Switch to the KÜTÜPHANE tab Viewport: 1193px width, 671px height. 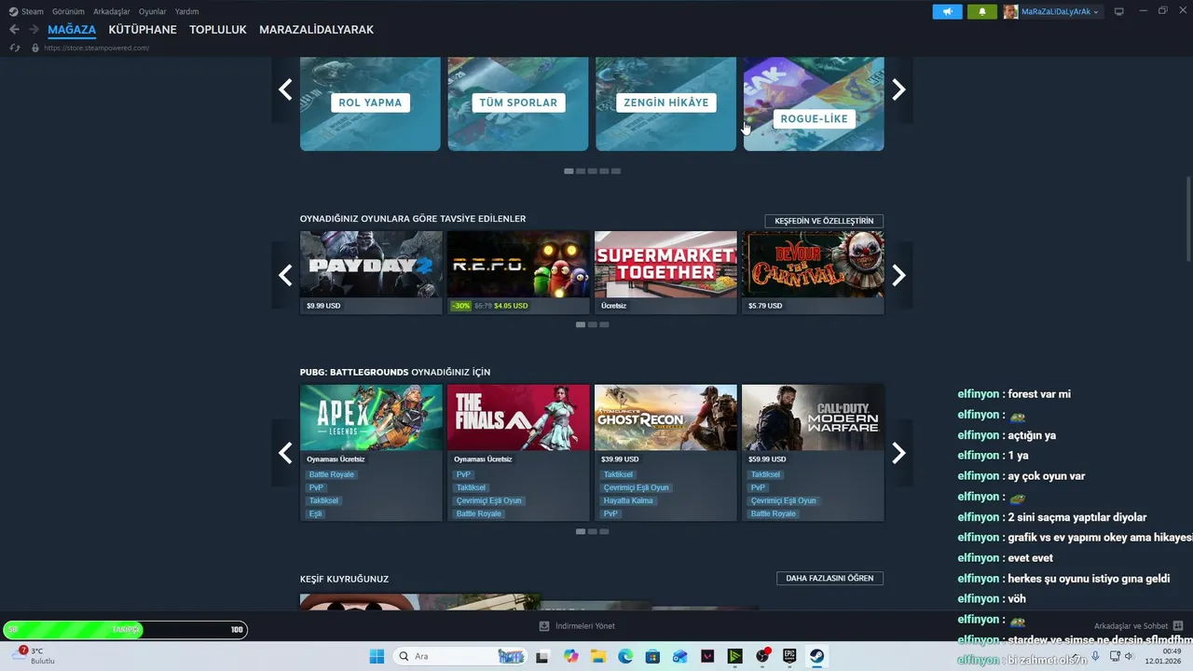pyautogui.click(x=143, y=30)
